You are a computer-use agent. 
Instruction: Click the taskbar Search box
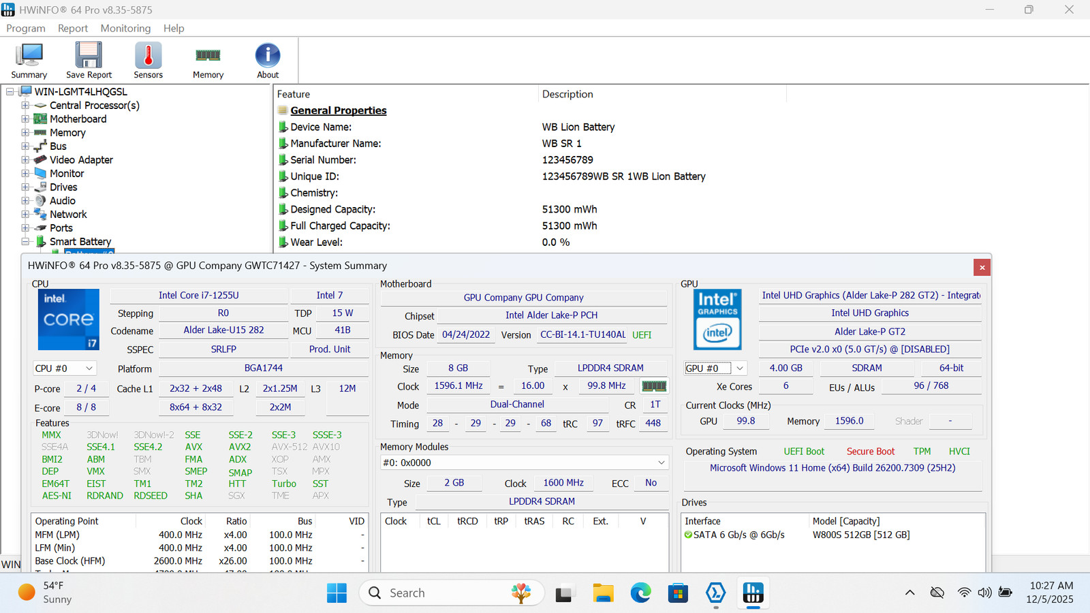tap(452, 593)
